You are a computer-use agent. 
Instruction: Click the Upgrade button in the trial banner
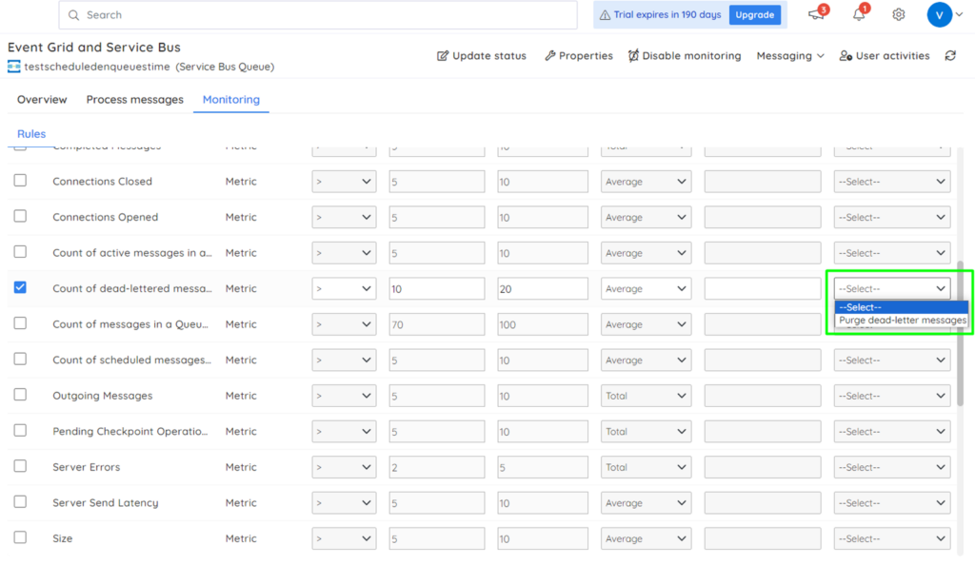(755, 14)
